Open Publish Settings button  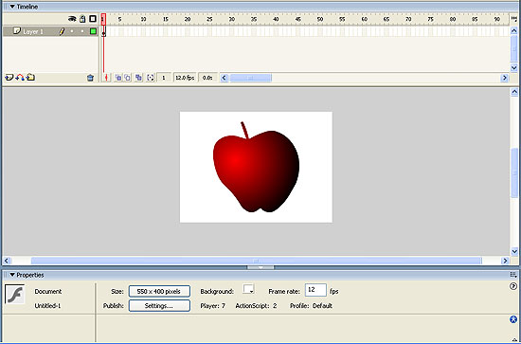pos(159,306)
